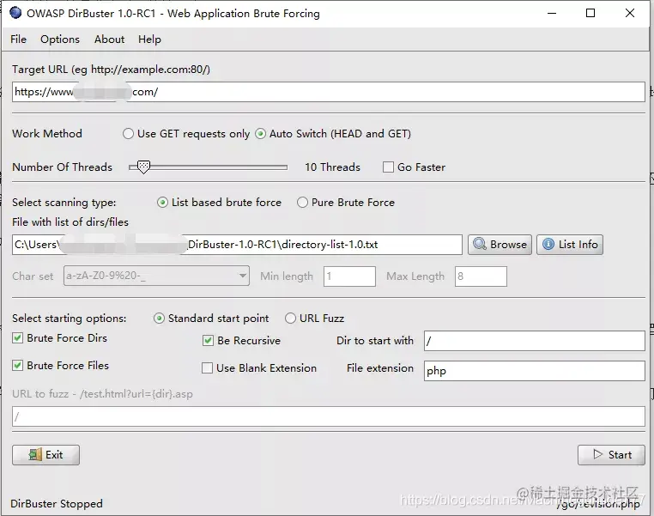
Task: Click the Dir to start with field
Action: click(535, 341)
